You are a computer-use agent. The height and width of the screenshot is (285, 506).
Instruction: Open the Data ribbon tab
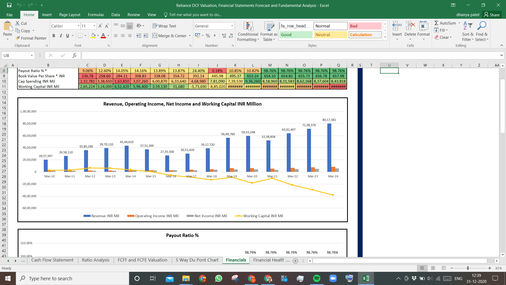pos(115,15)
